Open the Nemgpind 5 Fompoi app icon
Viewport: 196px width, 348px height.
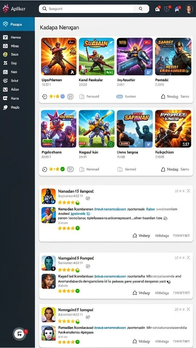[48, 315]
